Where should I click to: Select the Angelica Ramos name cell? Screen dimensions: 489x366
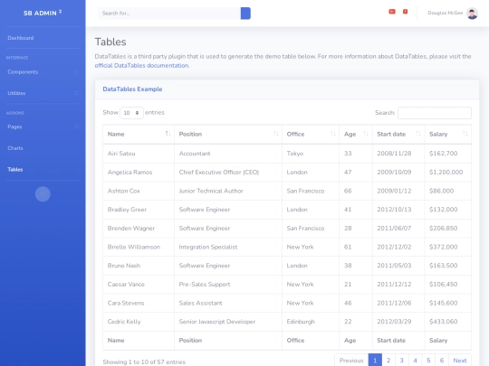pos(139,172)
